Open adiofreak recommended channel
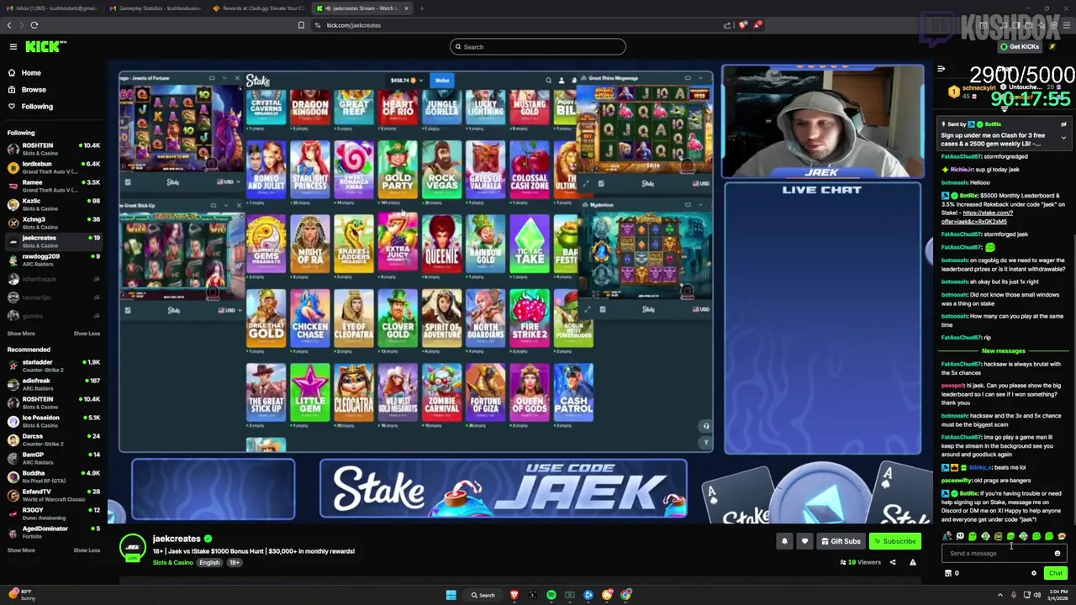Viewport: 1076px width, 605px height. [x=54, y=384]
